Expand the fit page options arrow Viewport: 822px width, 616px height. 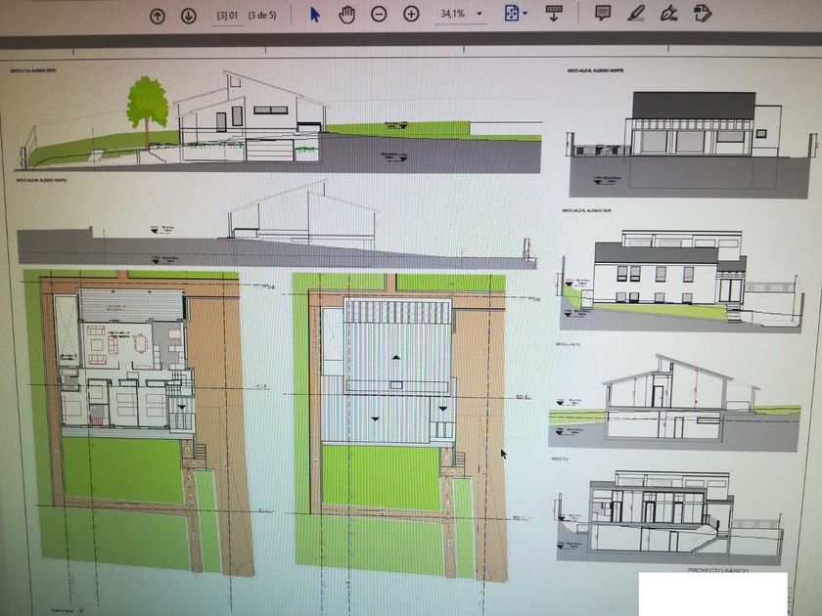pos(525,14)
